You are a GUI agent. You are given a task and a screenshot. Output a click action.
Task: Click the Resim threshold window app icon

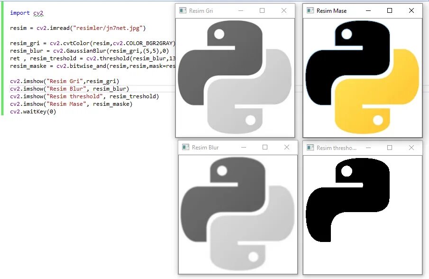(310, 148)
